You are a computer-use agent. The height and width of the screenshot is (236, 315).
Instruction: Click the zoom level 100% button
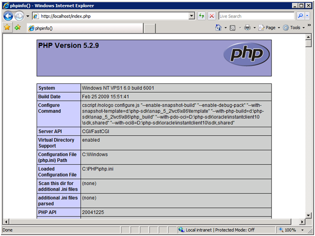coord(288,230)
